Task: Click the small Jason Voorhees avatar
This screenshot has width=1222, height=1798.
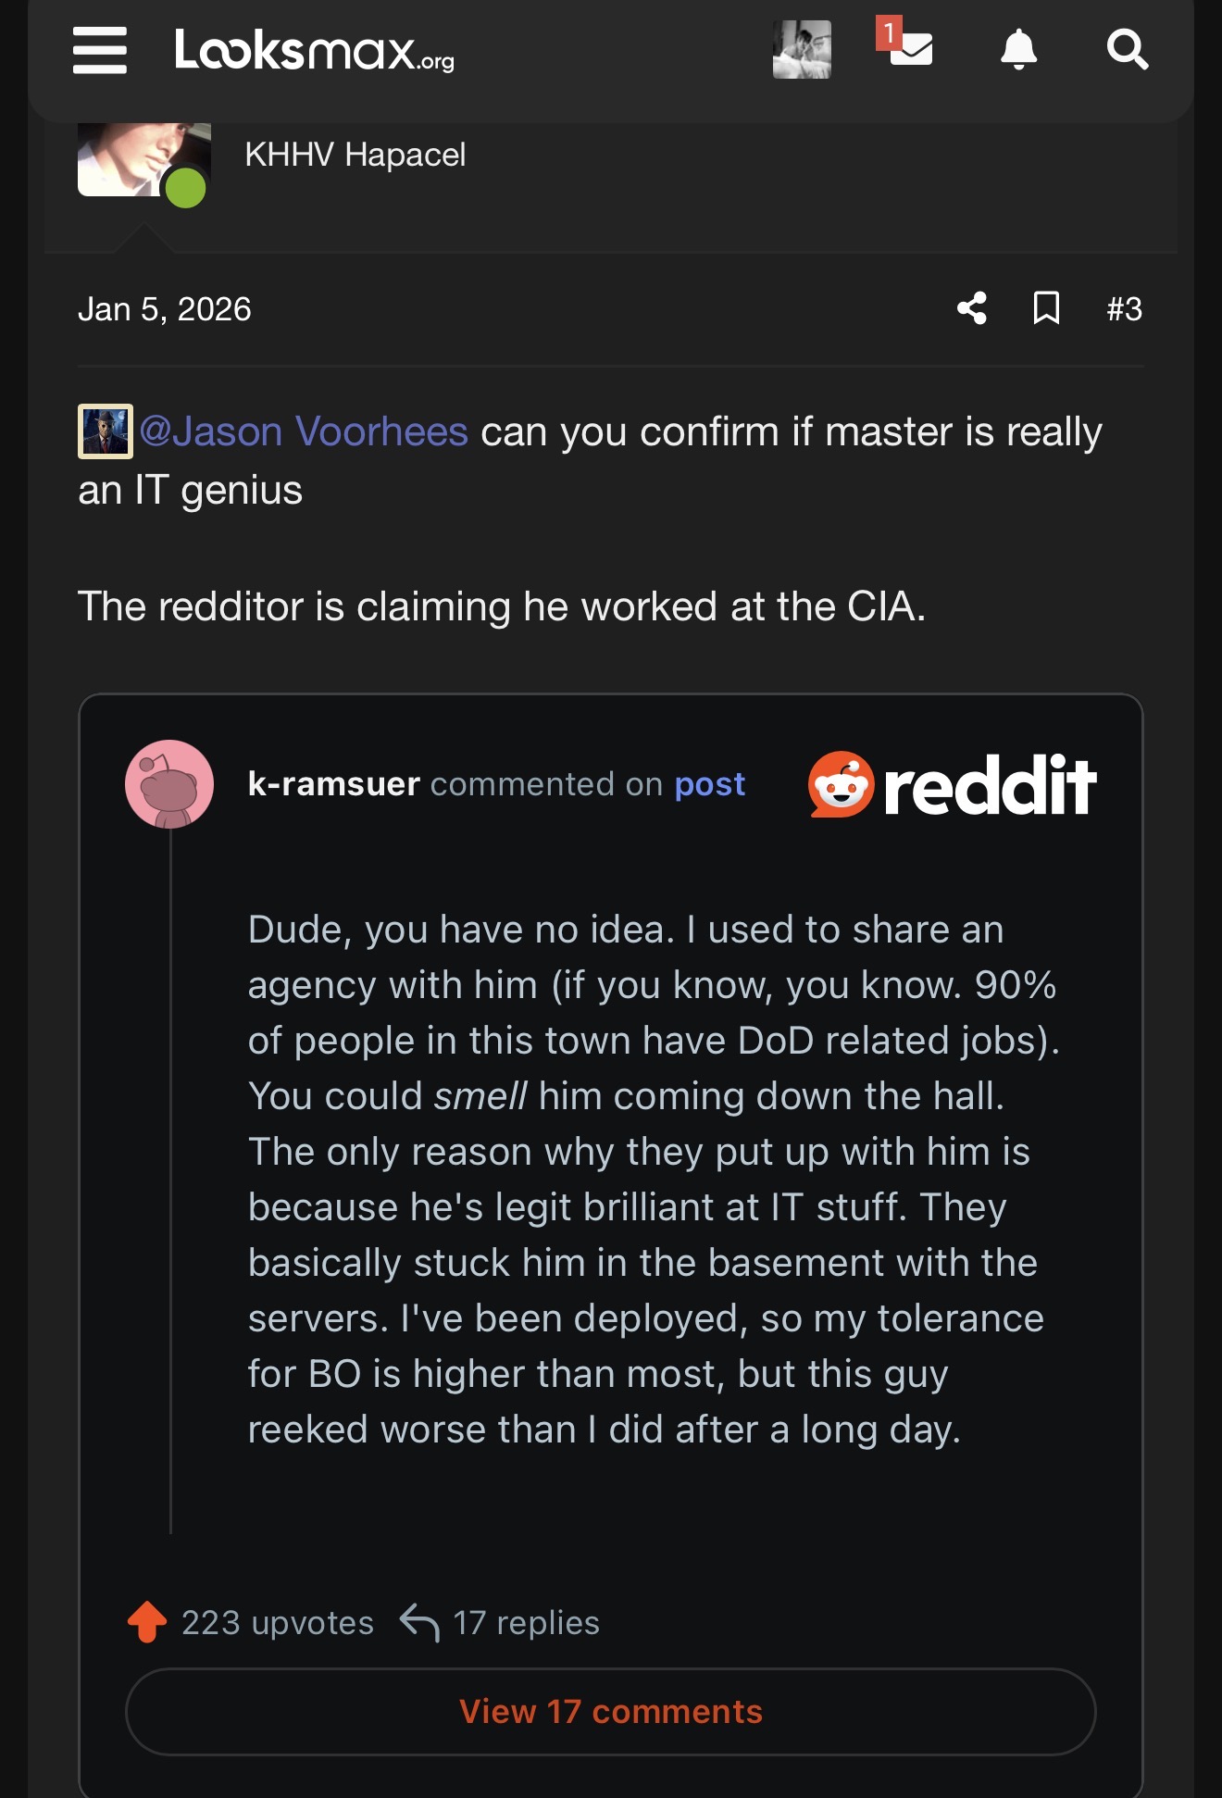Action: (x=106, y=431)
